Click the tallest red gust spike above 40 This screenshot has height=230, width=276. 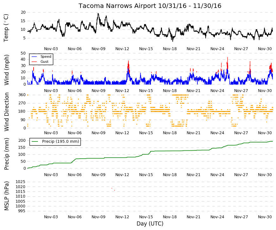(228, 58)
